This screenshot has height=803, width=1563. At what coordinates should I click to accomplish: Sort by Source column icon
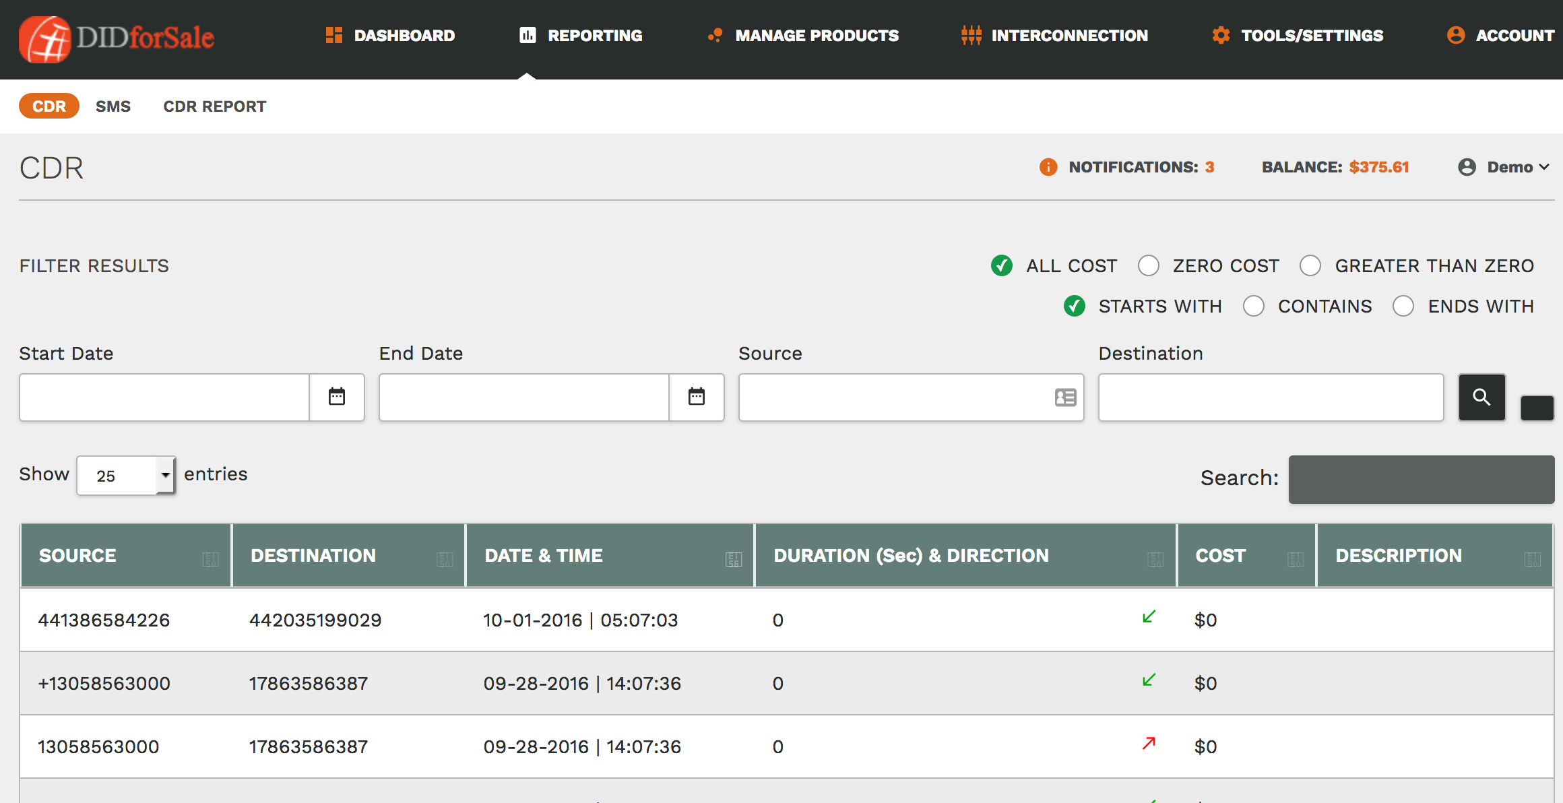pyautogui.click(x=210, y=558)
